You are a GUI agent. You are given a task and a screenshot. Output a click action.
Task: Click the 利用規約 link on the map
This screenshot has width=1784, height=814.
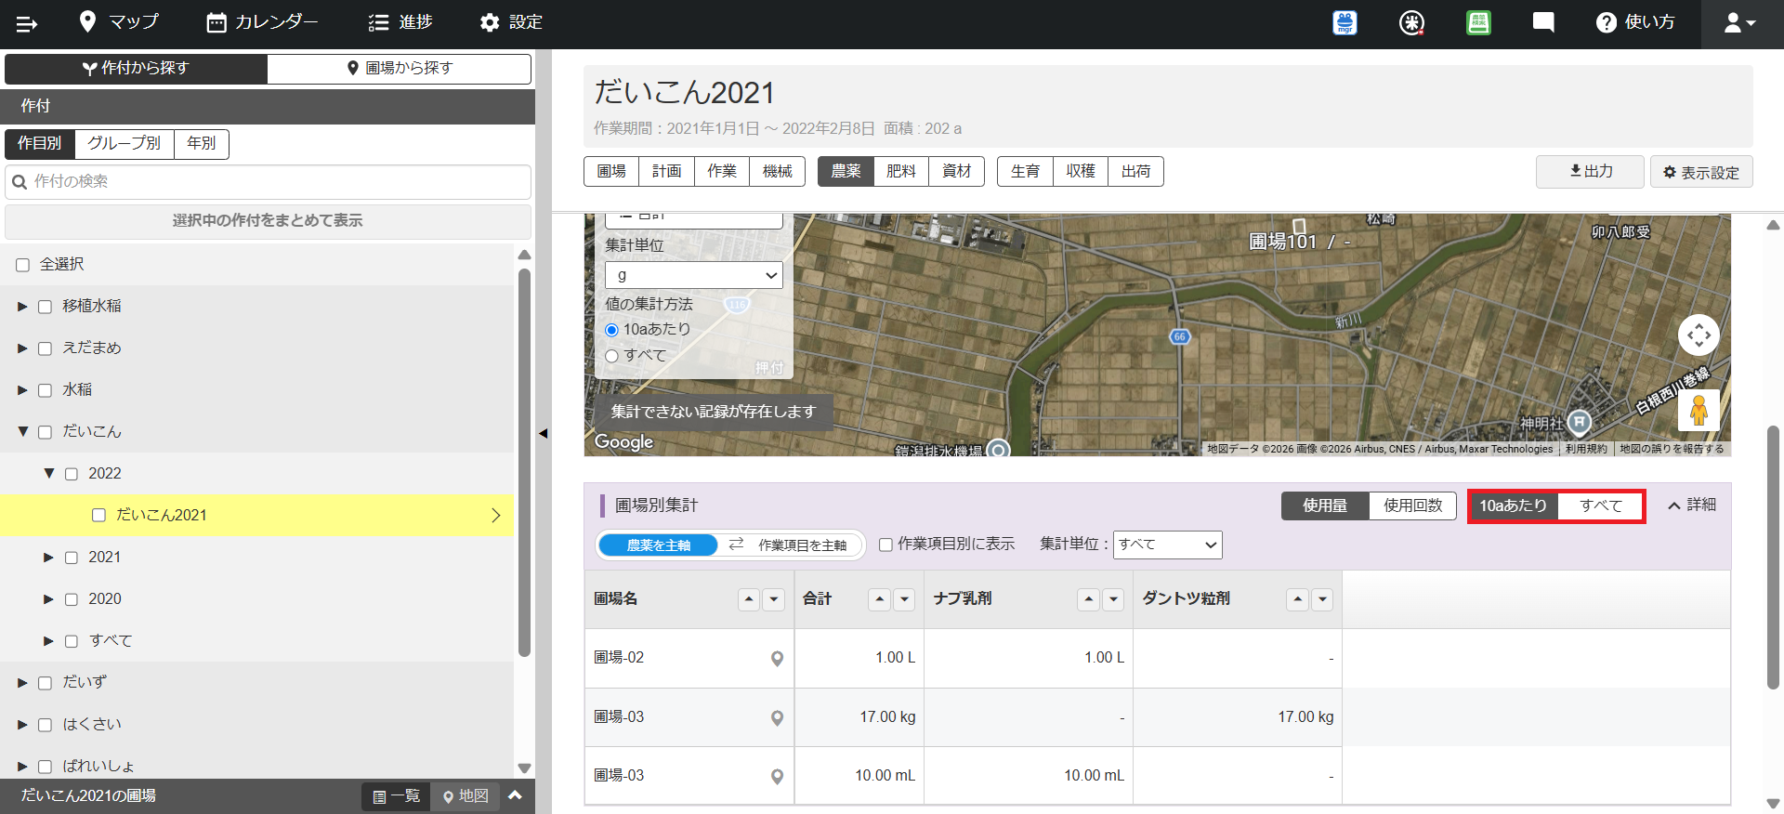tap(1586, 449)
